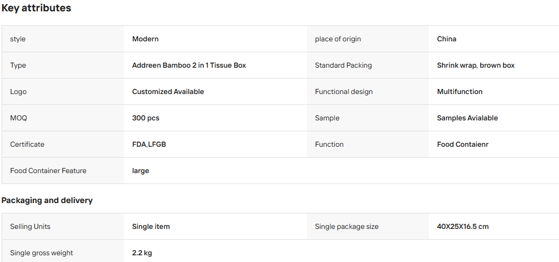Image resolution: width=559 pixels, height=262 pixels.
Task: Click the Shrink wrap, brown box value
Action: point(476,66)
